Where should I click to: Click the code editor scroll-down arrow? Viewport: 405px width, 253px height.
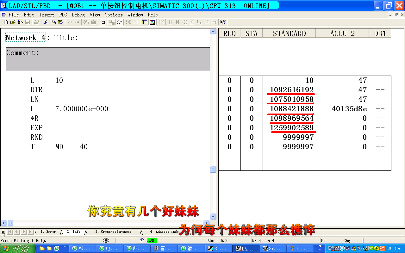pyautogui.click(x=213, y=217)
